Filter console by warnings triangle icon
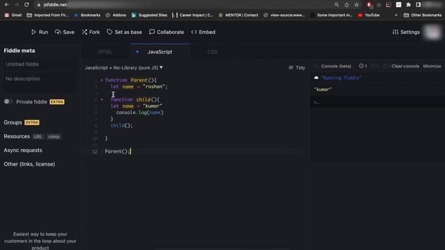Screen dimensions: 445x250 point(385,66)
